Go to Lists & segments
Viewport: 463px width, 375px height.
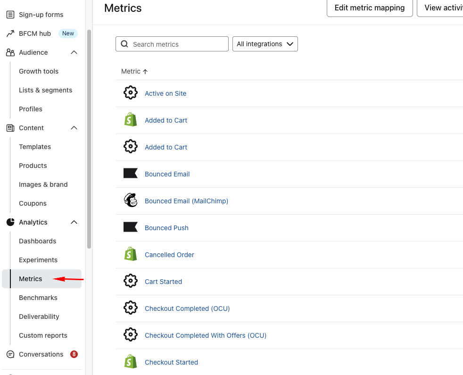point(45,90)
